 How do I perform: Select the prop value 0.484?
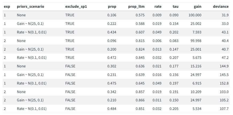[x=112, y=109]
